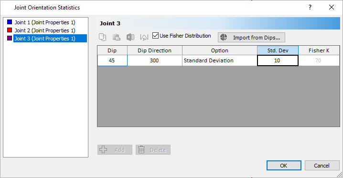Toggle Use Fisher Distribution checkbox
The height and width of the screenshot is (178, 343).
pyautogui.click(x=155, y=36)
